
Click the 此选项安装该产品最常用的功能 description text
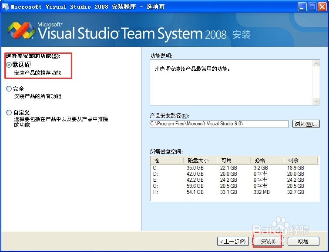(x=192, y=69)
